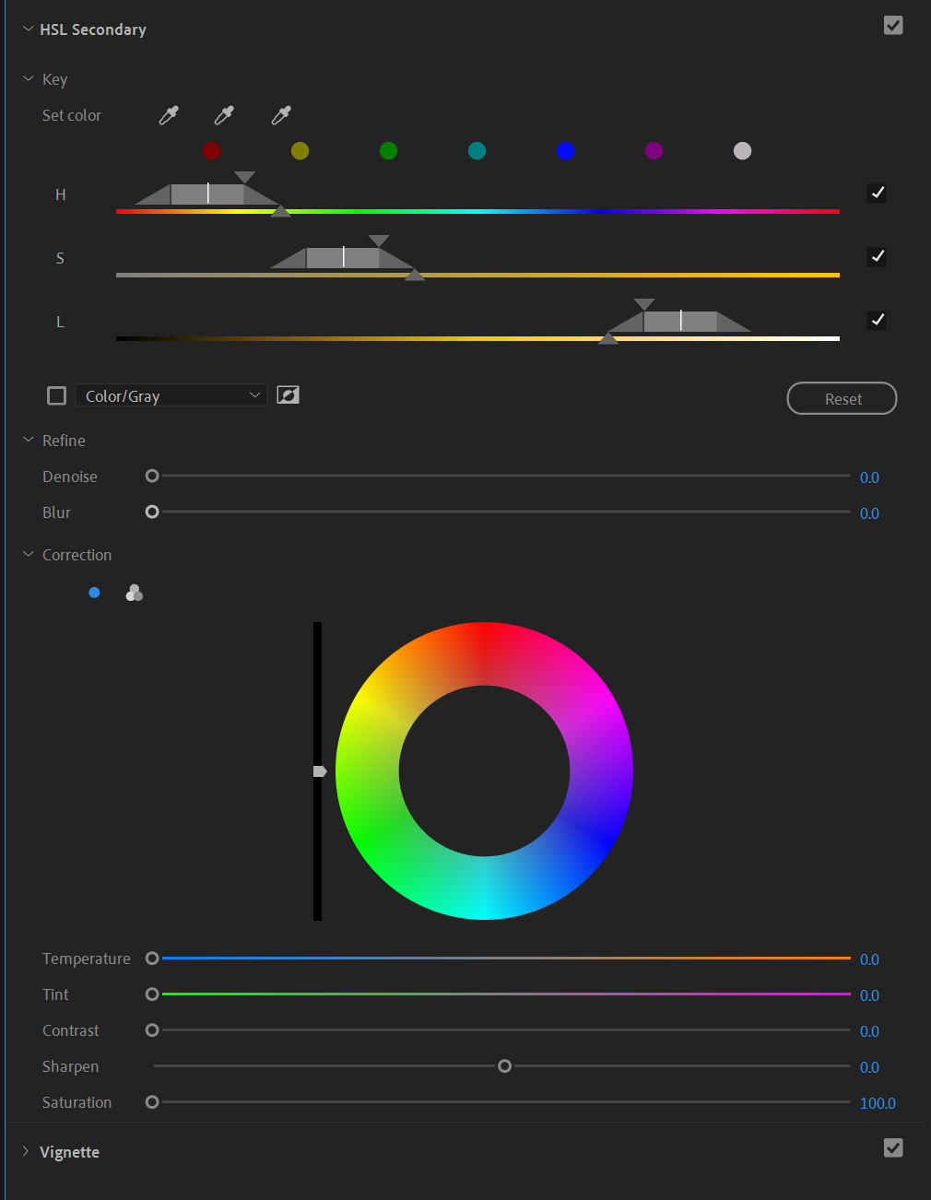Collapse the Key section
931x1200 pixels.
coord(28,78)
